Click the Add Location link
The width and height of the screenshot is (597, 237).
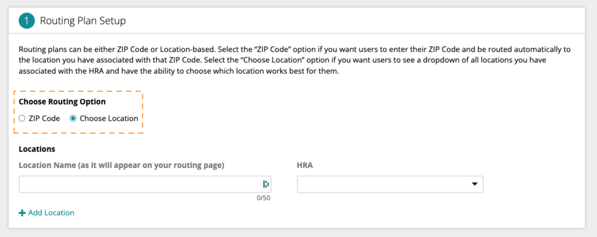47,213
